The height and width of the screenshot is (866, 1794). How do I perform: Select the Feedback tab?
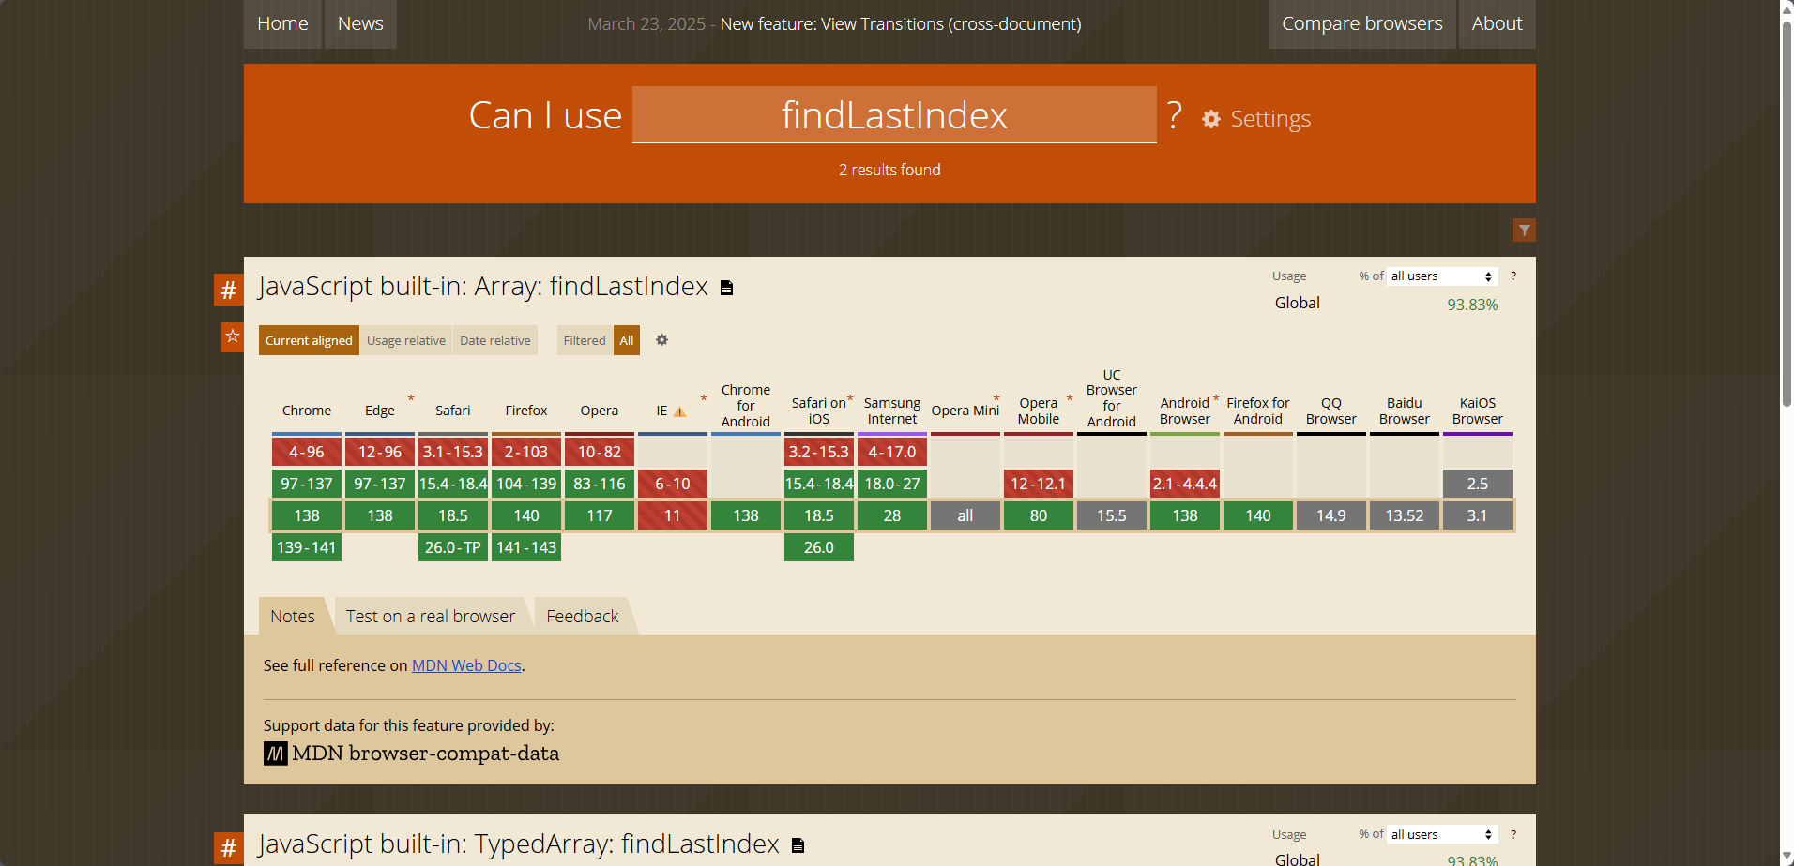tap(583, 616)
